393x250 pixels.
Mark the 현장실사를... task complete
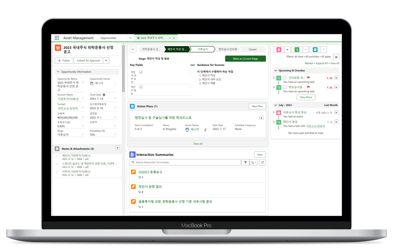pos(285,87)
